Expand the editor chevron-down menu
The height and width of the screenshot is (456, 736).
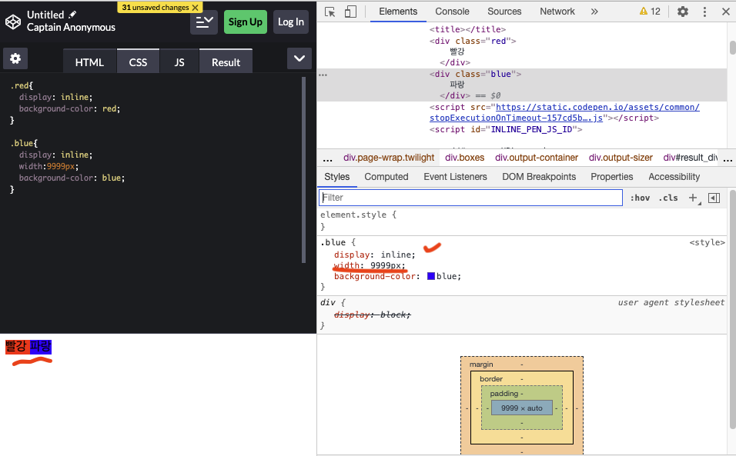[x=299, y=58]
